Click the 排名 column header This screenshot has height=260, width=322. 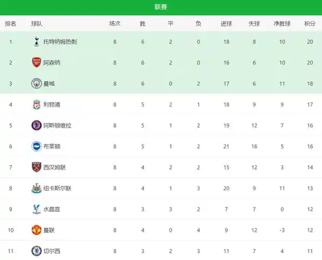(x=10, y=23)
